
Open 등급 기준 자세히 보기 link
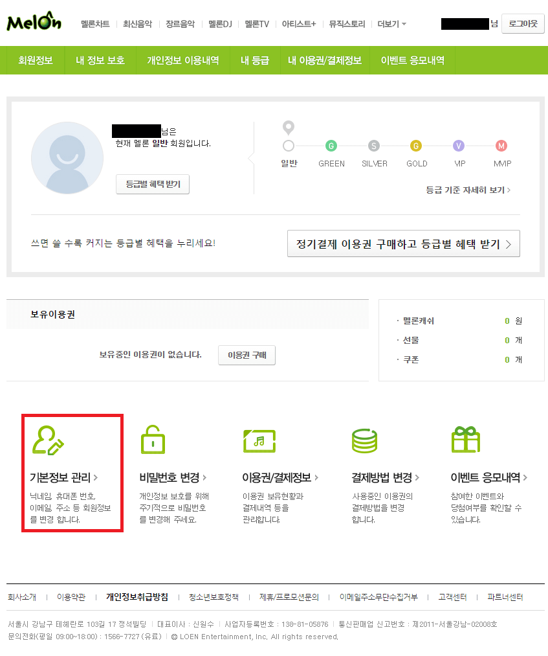pyautogui.click(x=468, y=190)
